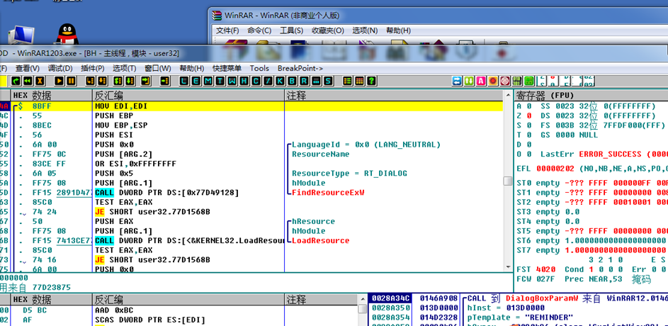Open the 插件(P) menu
This screenshot has width=668, height=326.
coord(93,68)
